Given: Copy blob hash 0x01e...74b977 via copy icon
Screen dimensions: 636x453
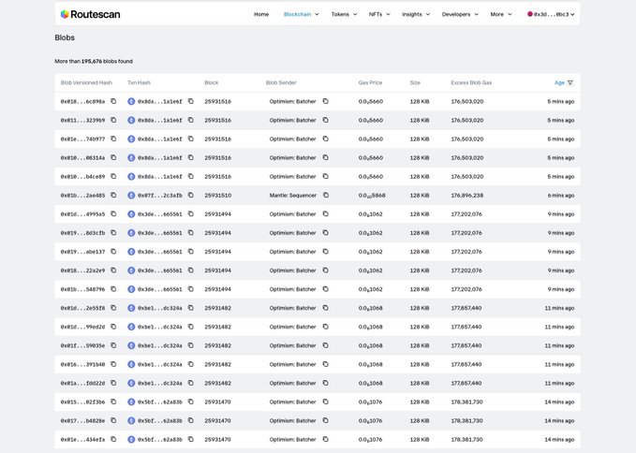Looking at the screenshot, I should click(113, 139).
